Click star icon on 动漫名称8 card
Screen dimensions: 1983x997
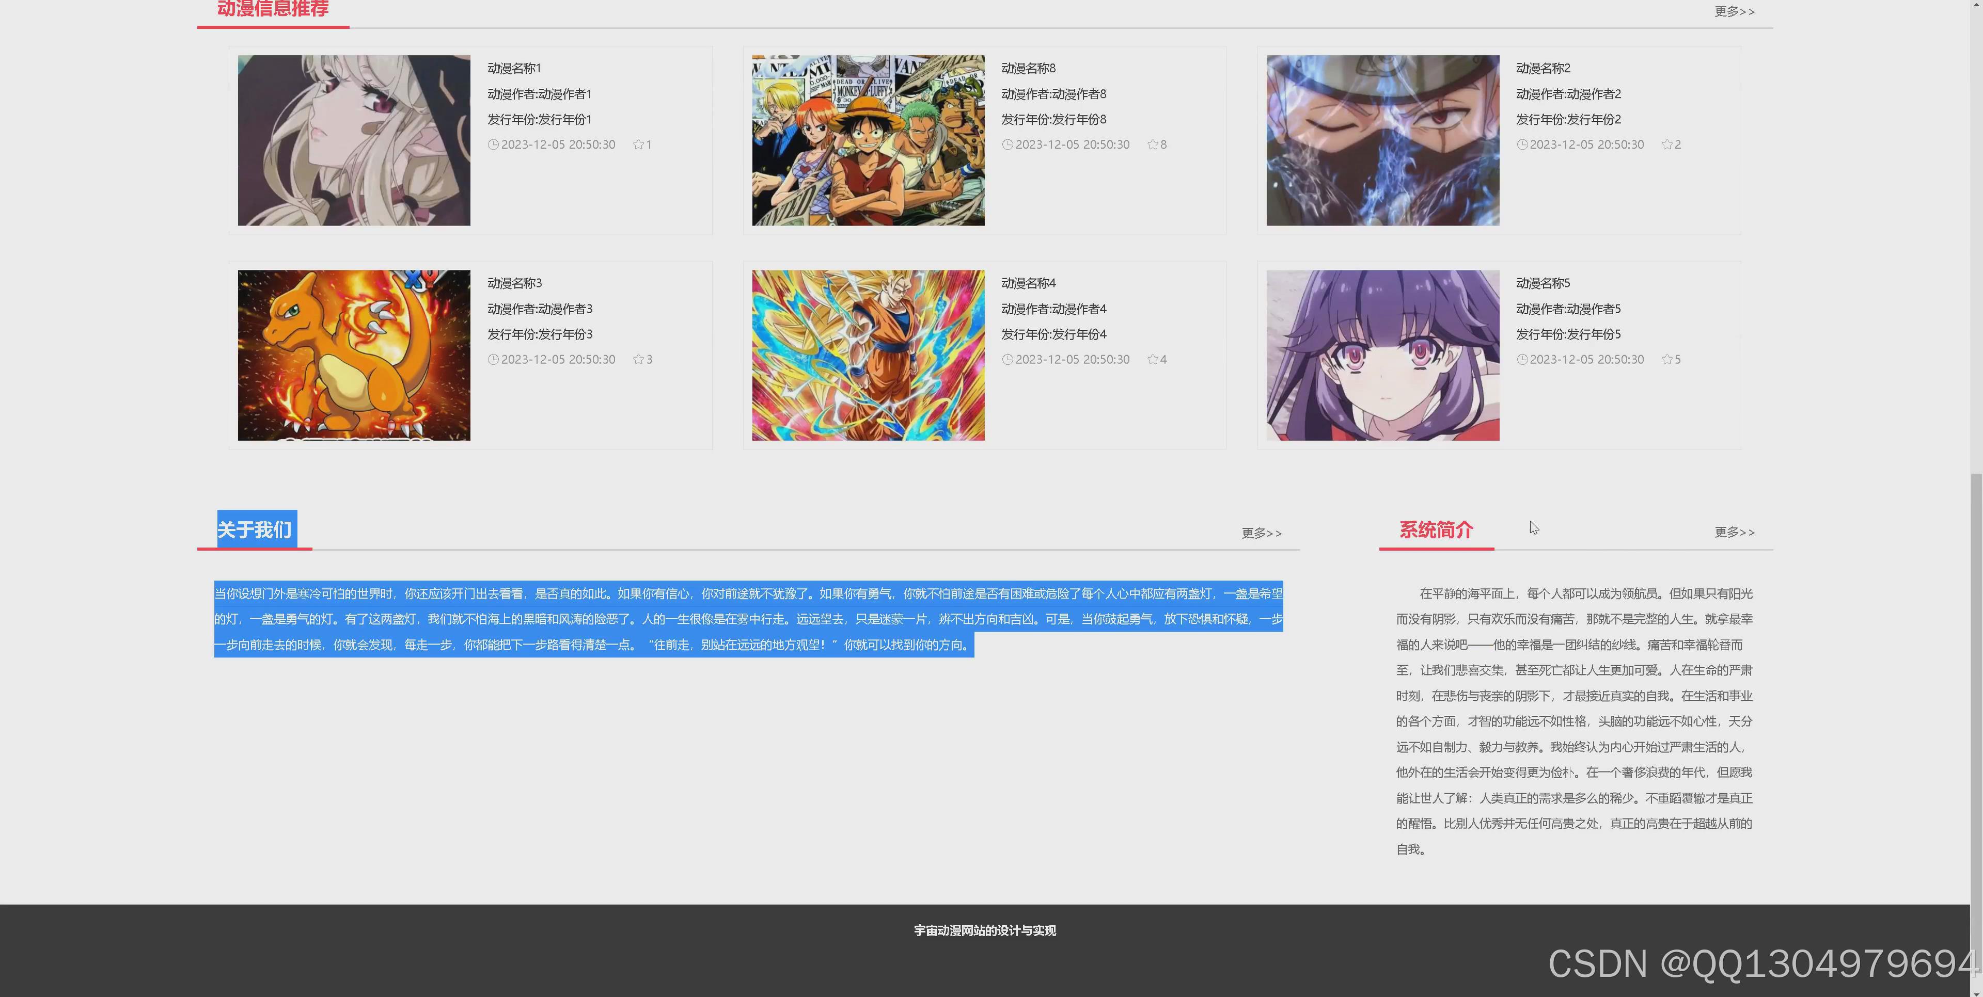click(x=1153, y=144)
